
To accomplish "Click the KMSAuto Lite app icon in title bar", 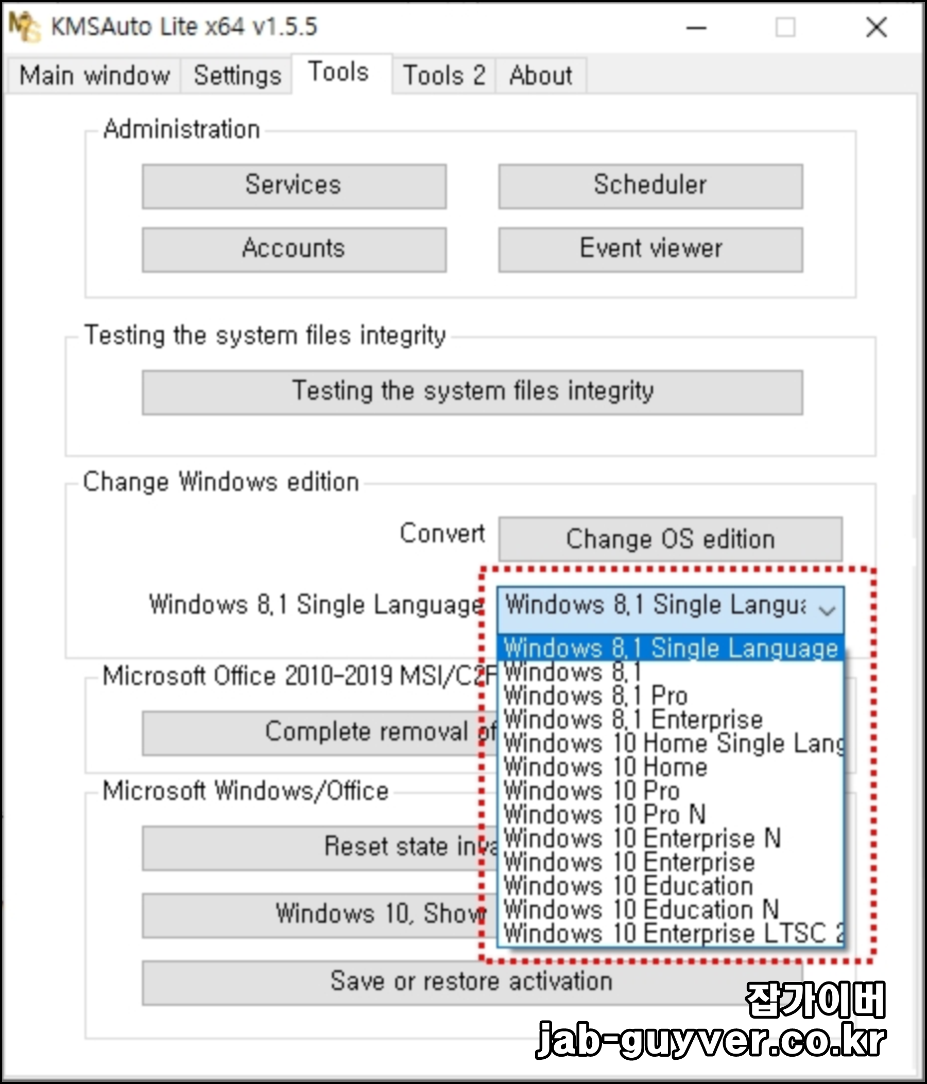I will [x=24, y=27].
